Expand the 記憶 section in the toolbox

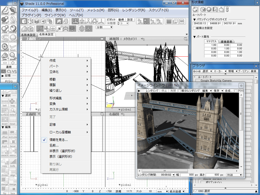[x=3, y=76]
